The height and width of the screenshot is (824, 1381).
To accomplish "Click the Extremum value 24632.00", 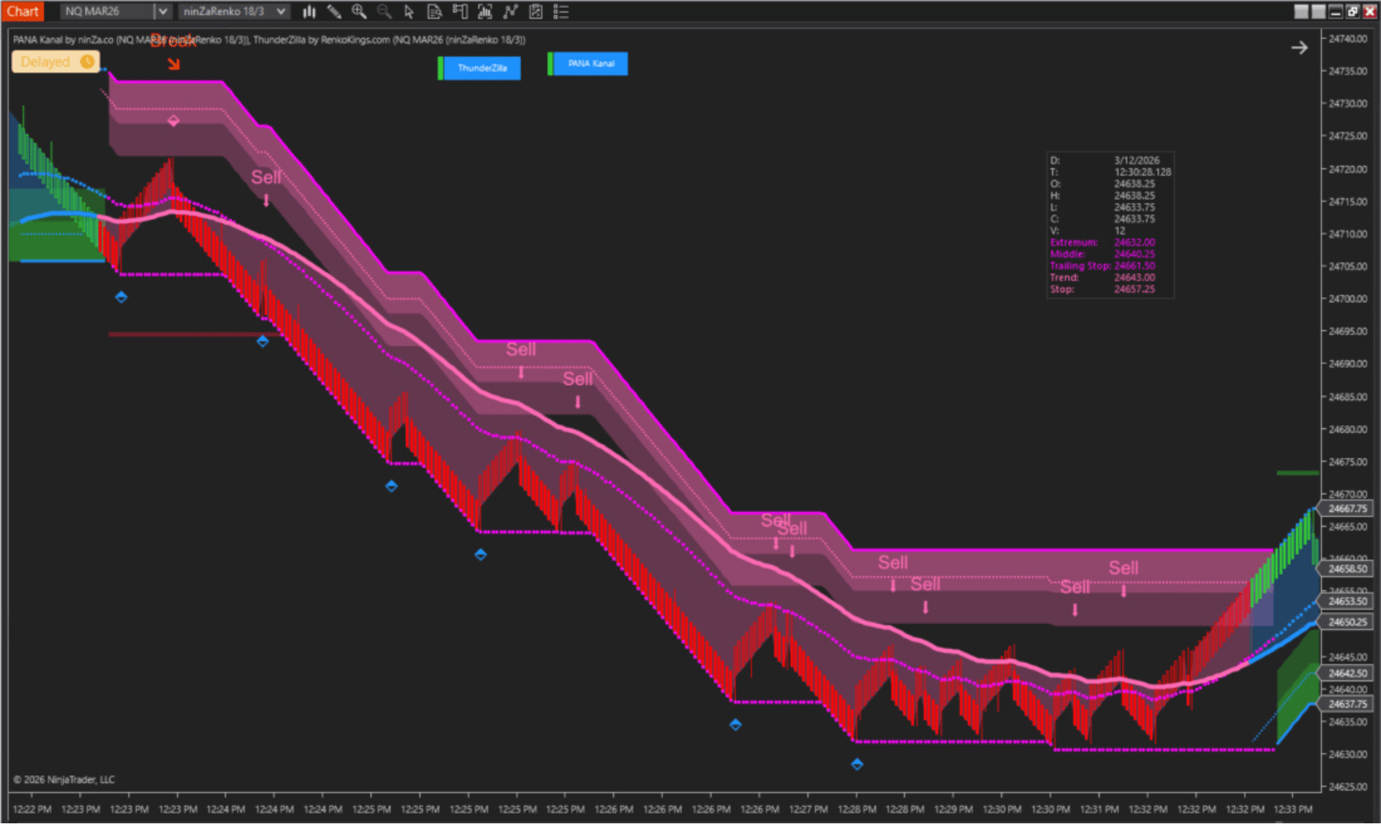I will [x=1134, y=243].
